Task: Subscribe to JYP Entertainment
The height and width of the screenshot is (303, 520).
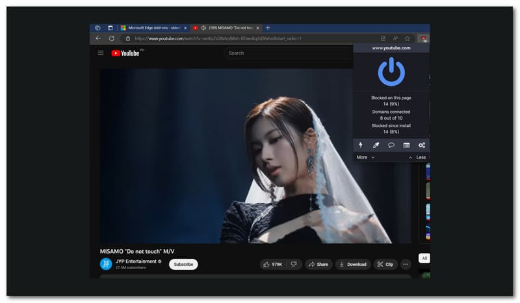Action: click(183, 265)
